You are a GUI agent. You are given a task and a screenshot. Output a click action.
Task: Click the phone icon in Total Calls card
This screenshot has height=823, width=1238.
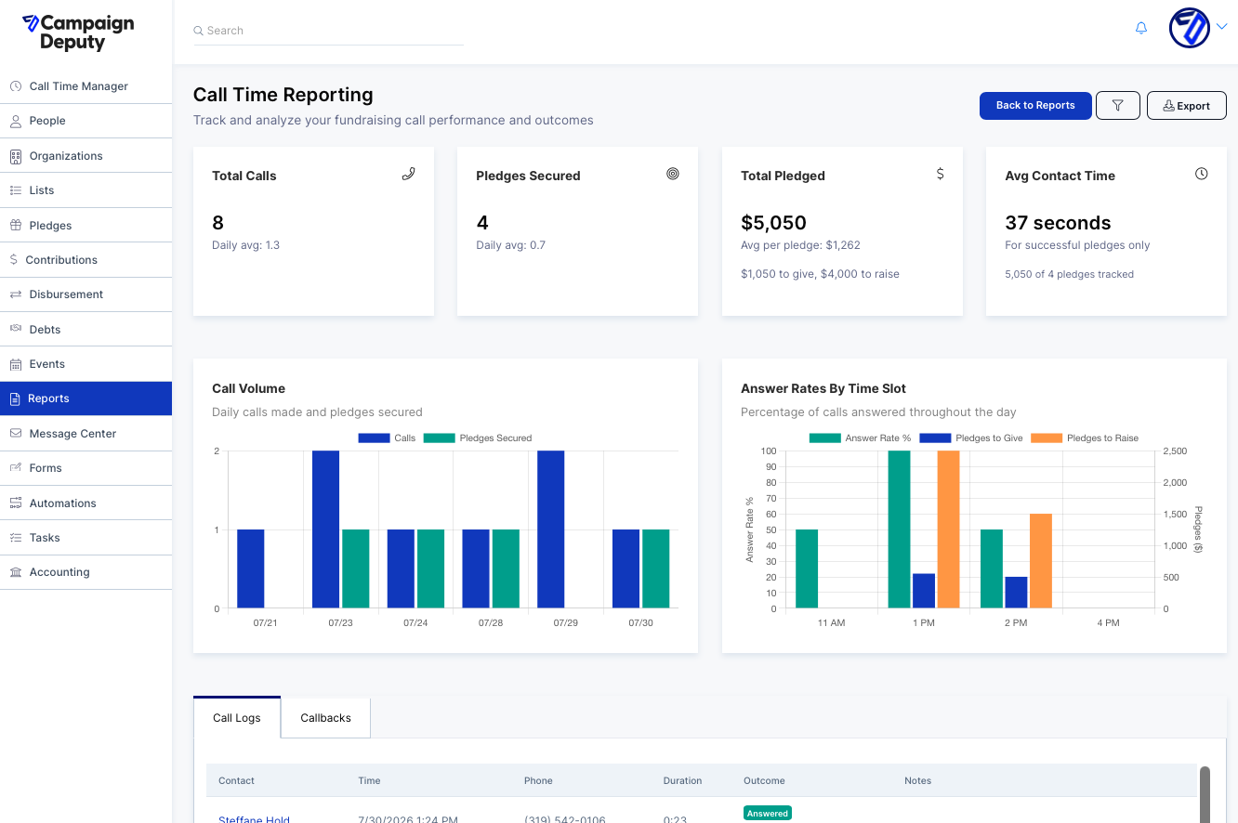pos(408,174)
